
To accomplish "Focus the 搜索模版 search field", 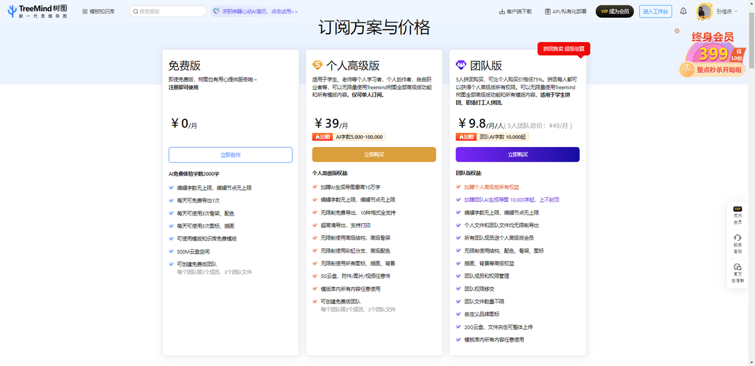I will (168, 11).
